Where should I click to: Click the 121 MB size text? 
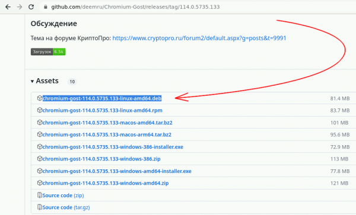click(339, 183)
